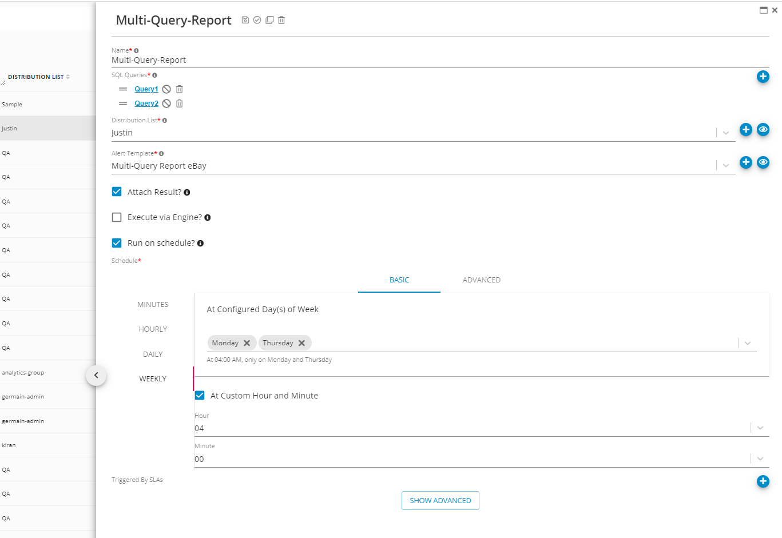Open the Distribution List dropdown
Viewport: 782px width, 538px height.
[x=725, y=133]
